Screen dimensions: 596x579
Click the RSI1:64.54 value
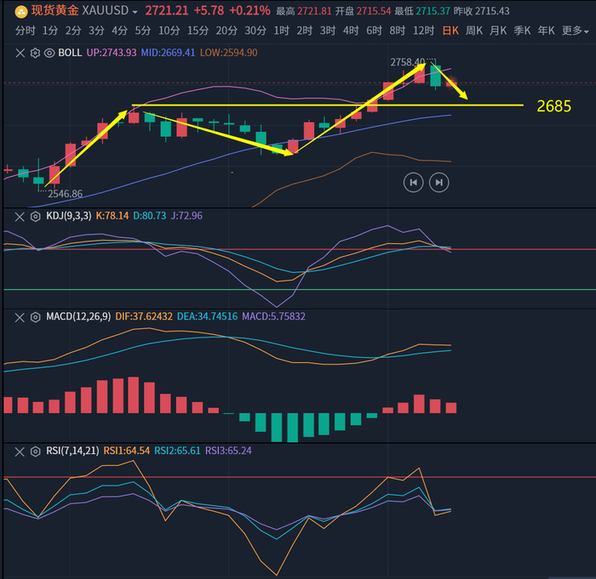click(x=127, y=451)
